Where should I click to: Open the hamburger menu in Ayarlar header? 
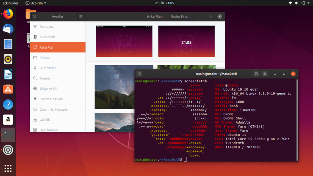(x=80, y=16)
